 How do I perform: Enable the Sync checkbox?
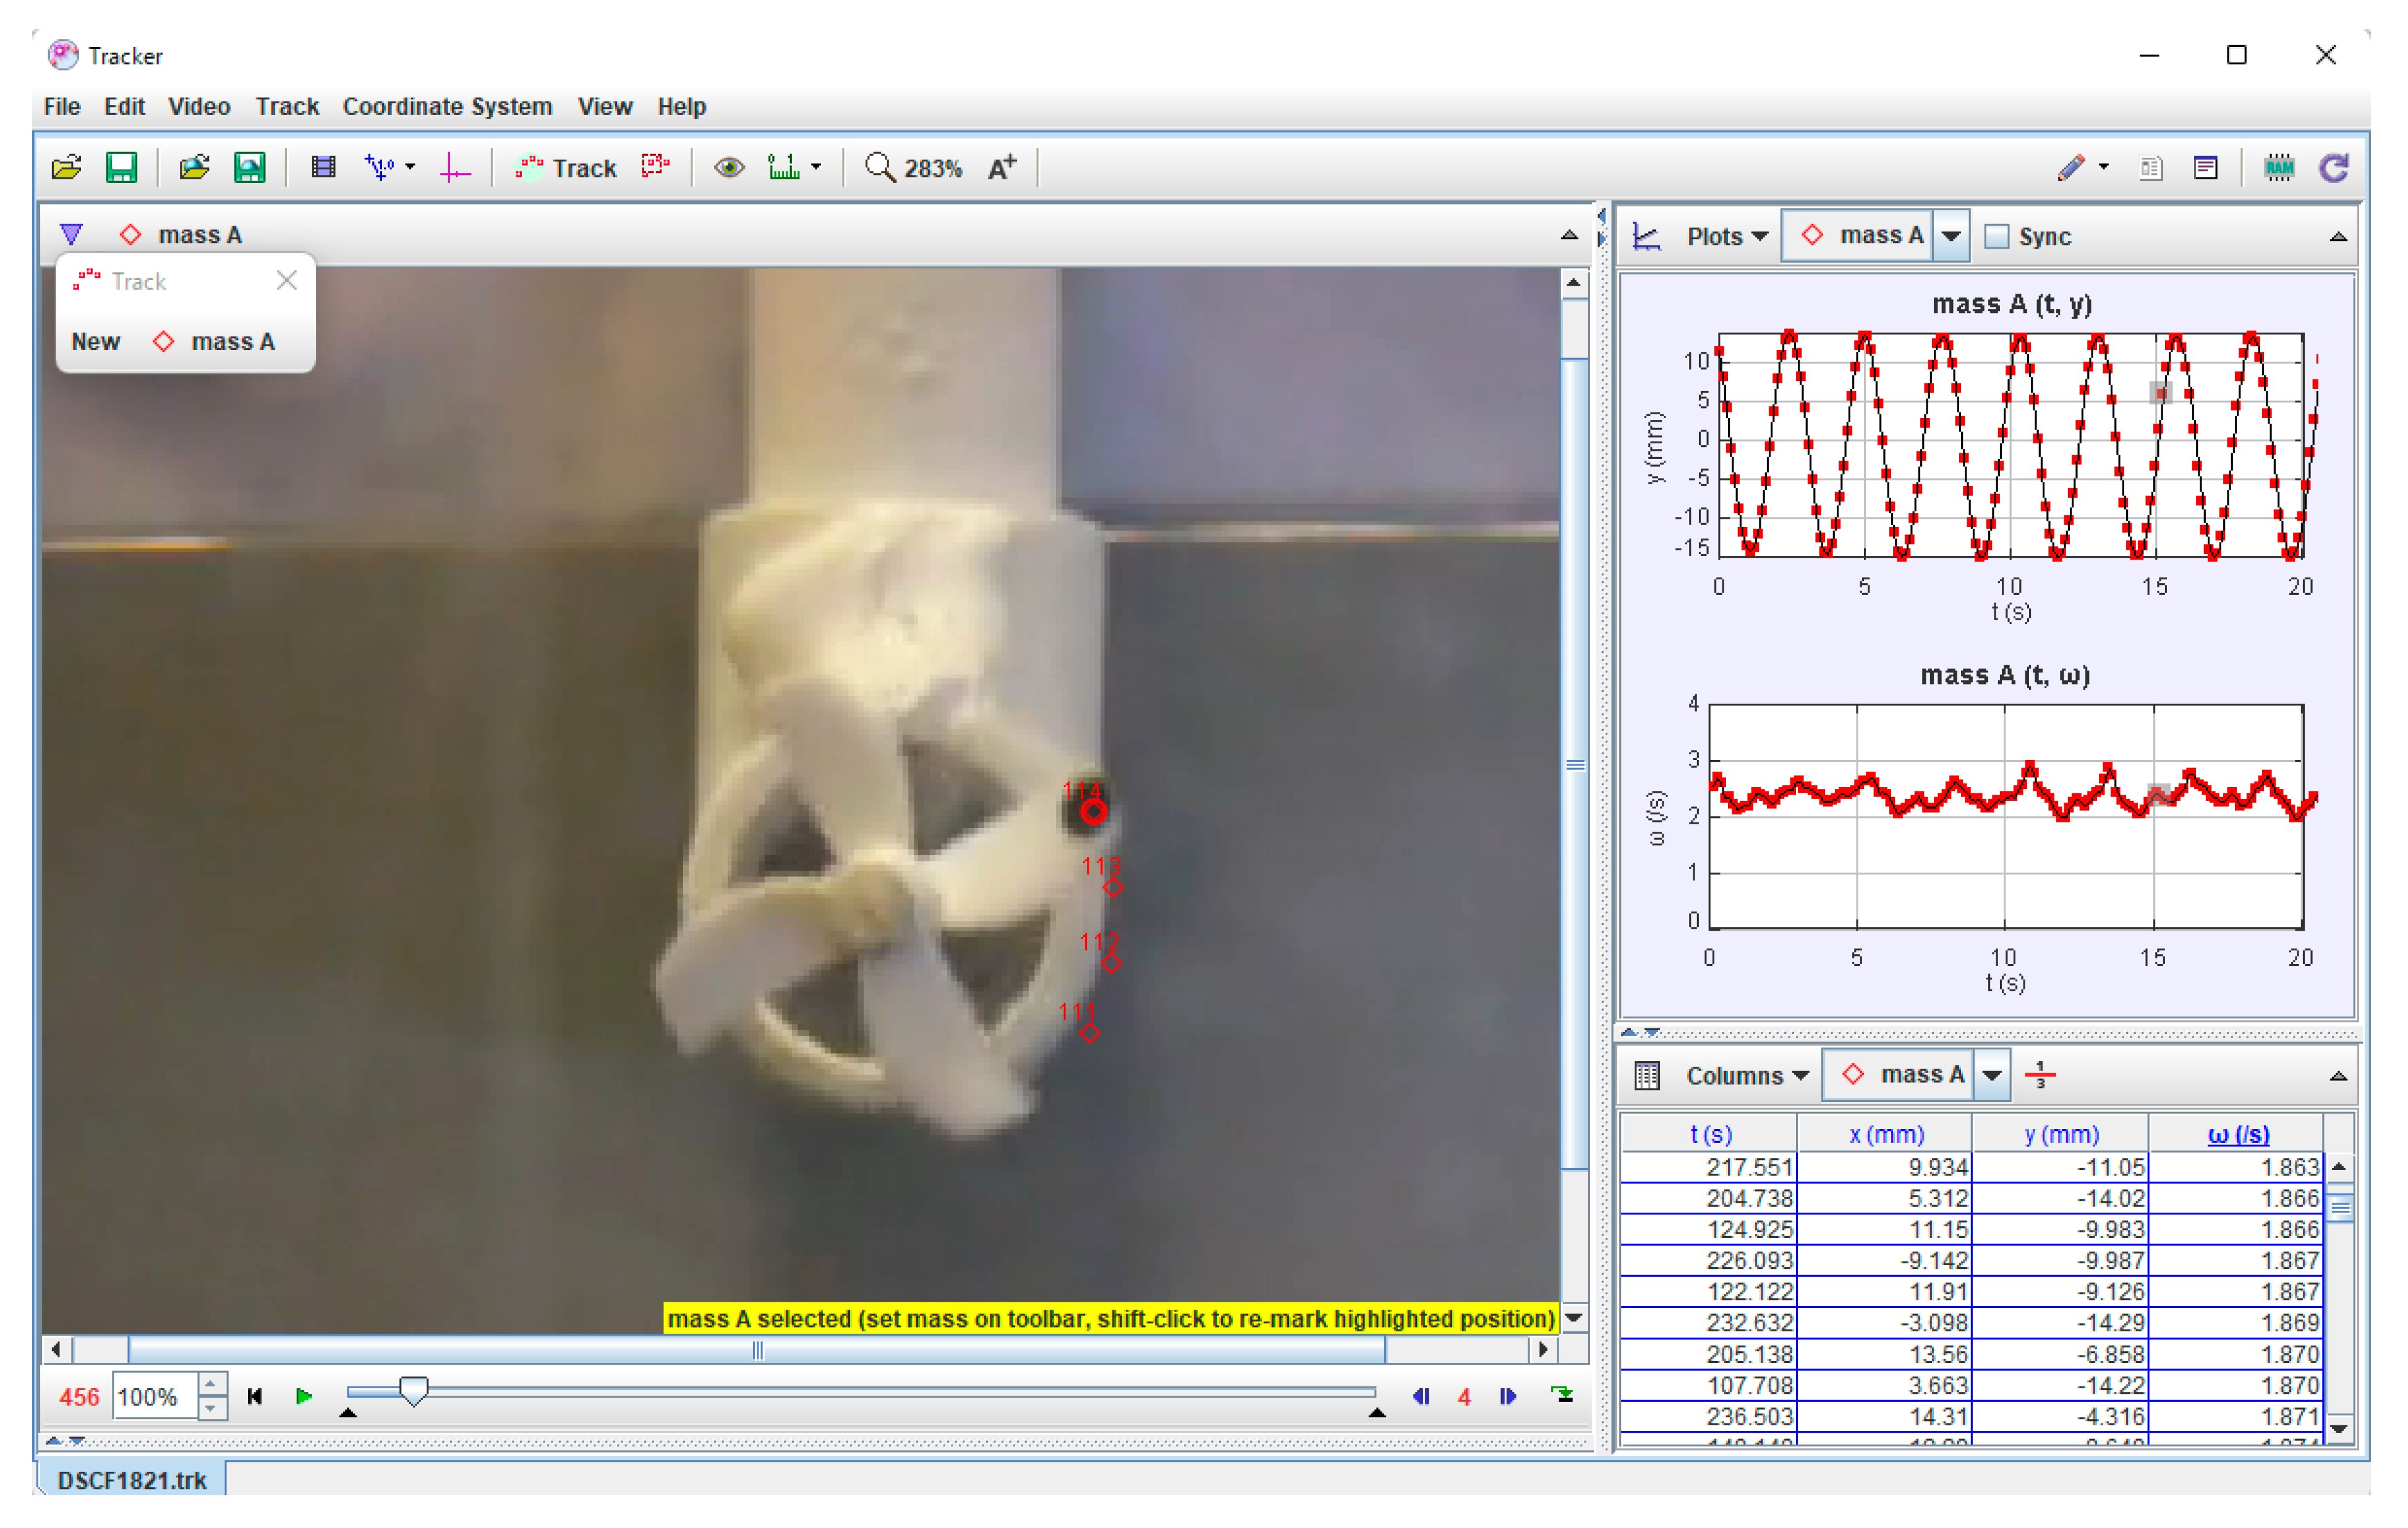point(1996,236)
